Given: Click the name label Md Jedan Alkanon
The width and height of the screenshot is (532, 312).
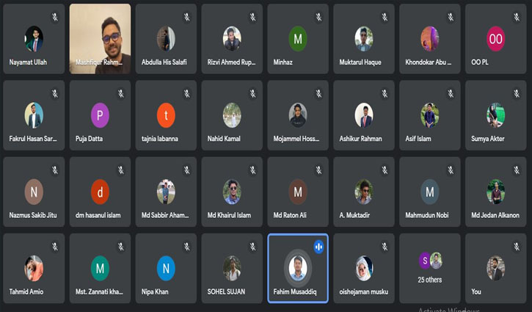Looking at the screenshot, I should click(495, 215).
